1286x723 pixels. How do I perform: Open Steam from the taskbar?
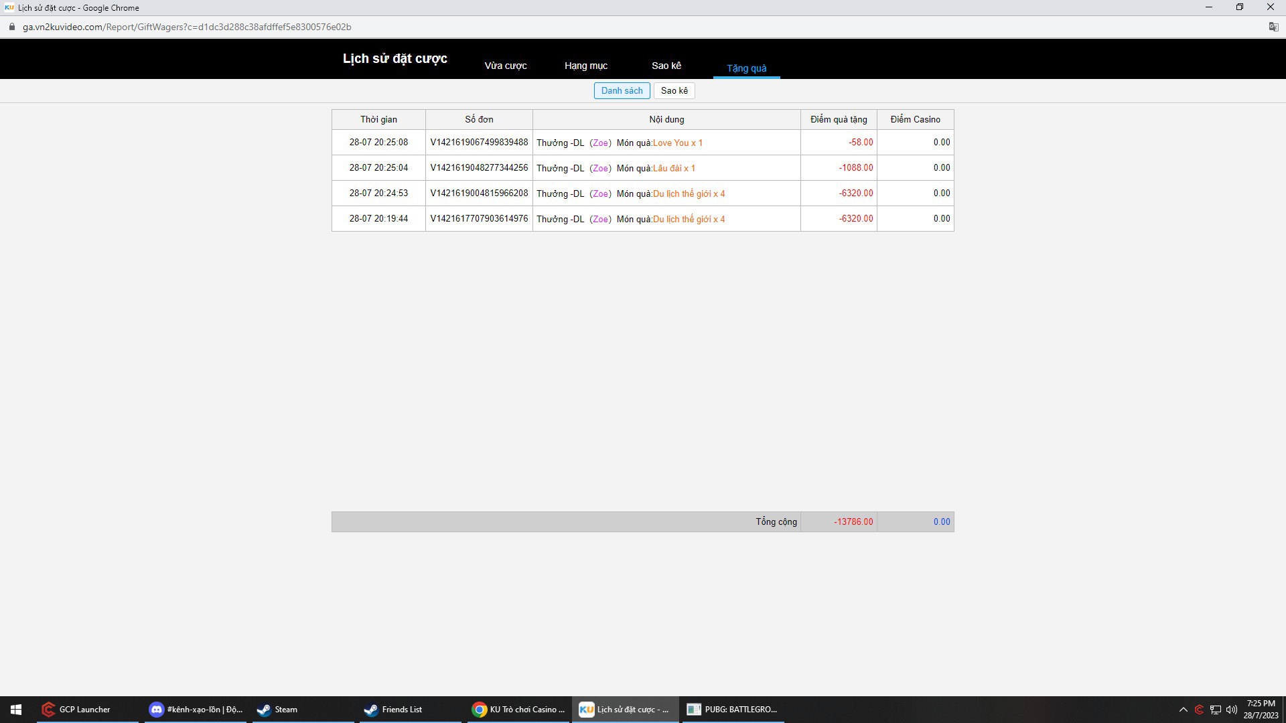pos(285,710)
